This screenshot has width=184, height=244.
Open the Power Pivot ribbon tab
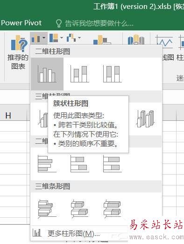tap(21, 23)
